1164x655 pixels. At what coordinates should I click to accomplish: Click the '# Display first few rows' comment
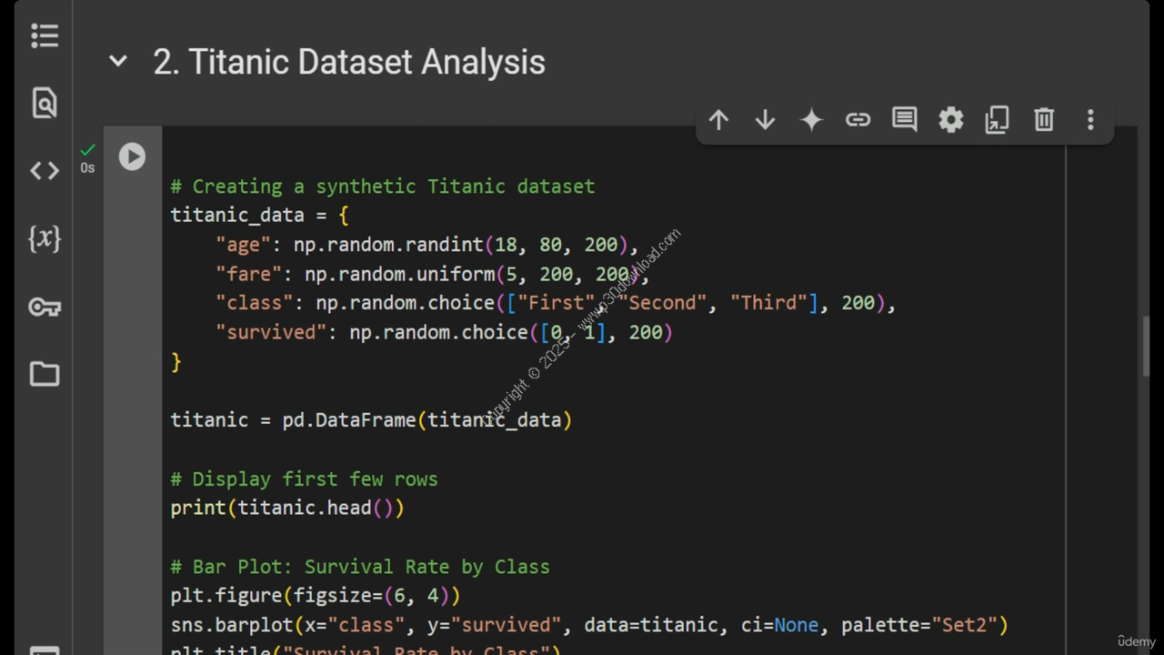point(304,479)
